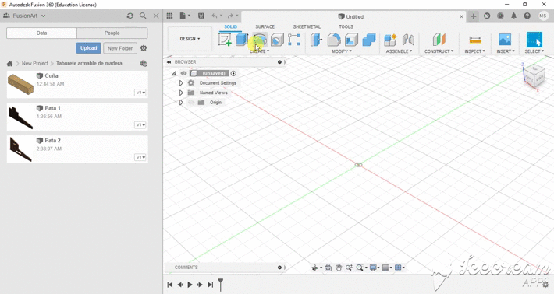This screenshot has height=294, width=554.
Task: Activate the Unsaved component radio button
Action: 233,73
